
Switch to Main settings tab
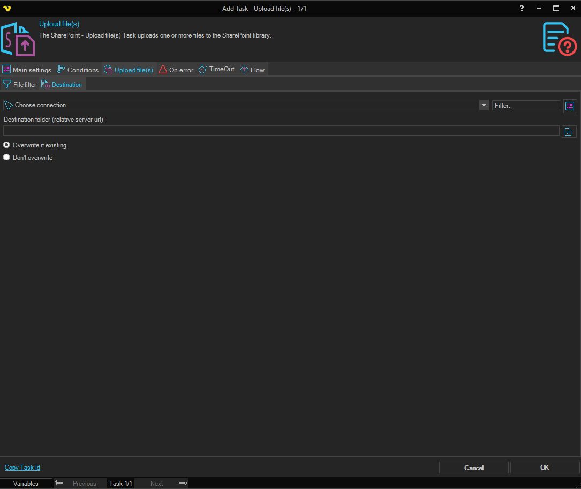coord(27,70)
